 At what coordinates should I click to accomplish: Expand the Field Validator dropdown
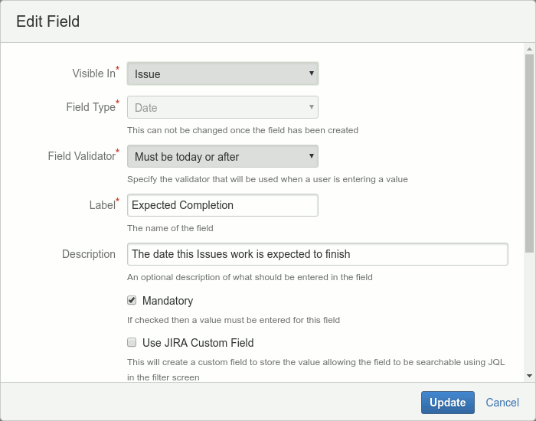coord(222,157)
